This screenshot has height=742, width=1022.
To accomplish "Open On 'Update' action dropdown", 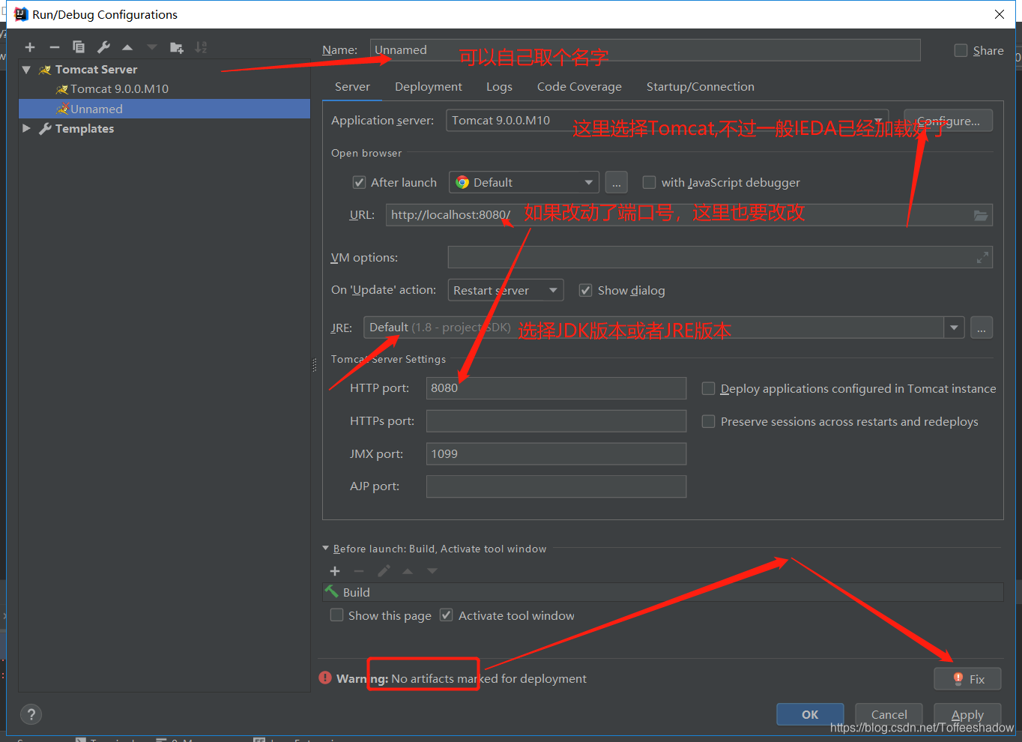I will pyautogui.click(x=506, y=290).
